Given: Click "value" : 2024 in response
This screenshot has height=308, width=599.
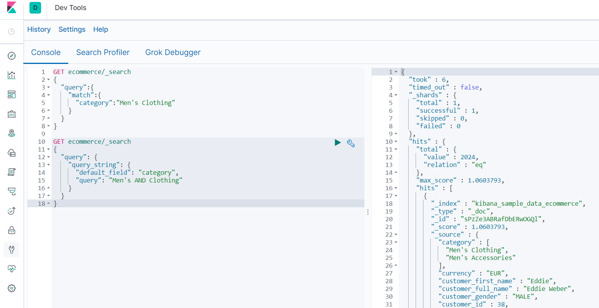Looking at the screenshot, I should 451,157.
